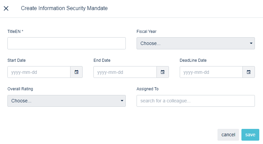The height and width of the screenshot is (144, 263).
Task: Click the Fiscal Year label text
Action: click(x=146, y=32)
